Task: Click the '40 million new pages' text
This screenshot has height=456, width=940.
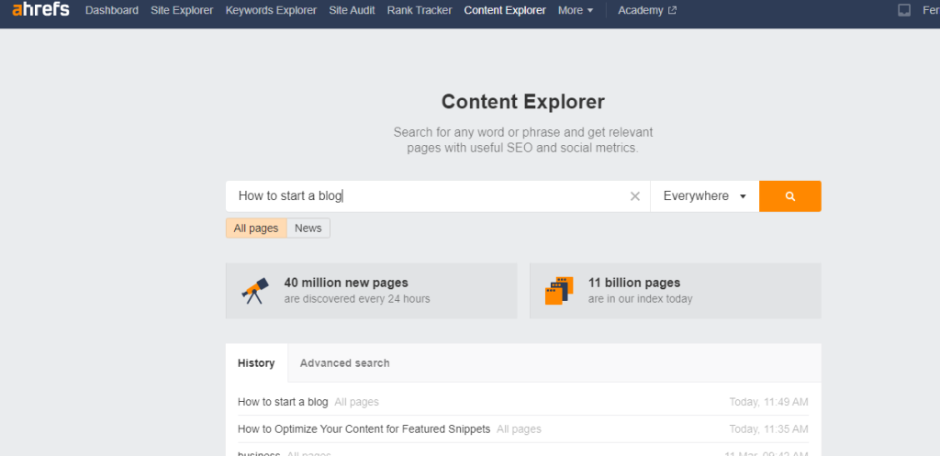Action: point(346,283)
